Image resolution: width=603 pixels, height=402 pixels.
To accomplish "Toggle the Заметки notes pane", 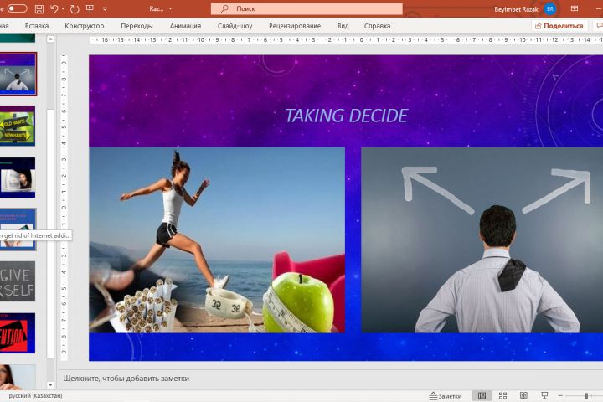I will [446, 396].
